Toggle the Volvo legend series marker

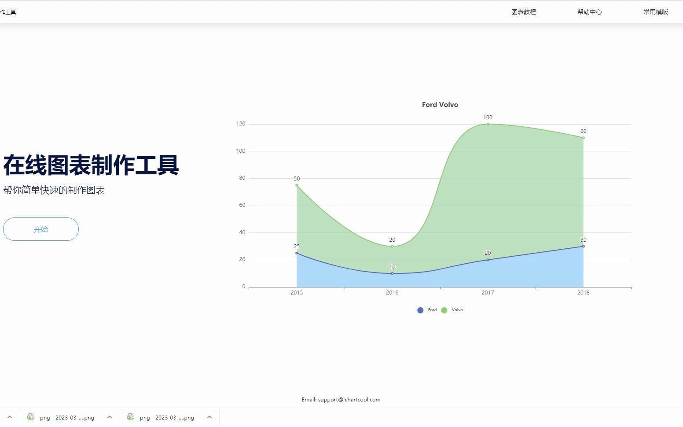444,310
